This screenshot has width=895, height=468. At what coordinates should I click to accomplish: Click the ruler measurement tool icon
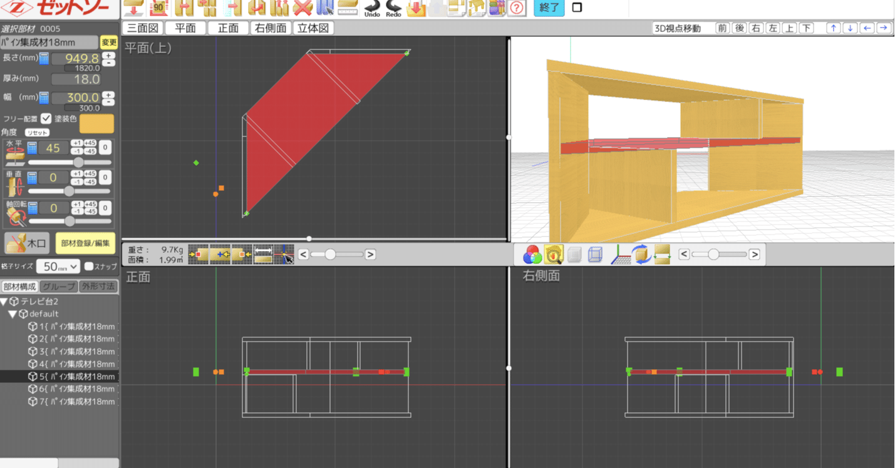[x=347, y=8]
